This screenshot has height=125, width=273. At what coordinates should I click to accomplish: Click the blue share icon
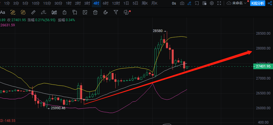[x=270, y=3]
